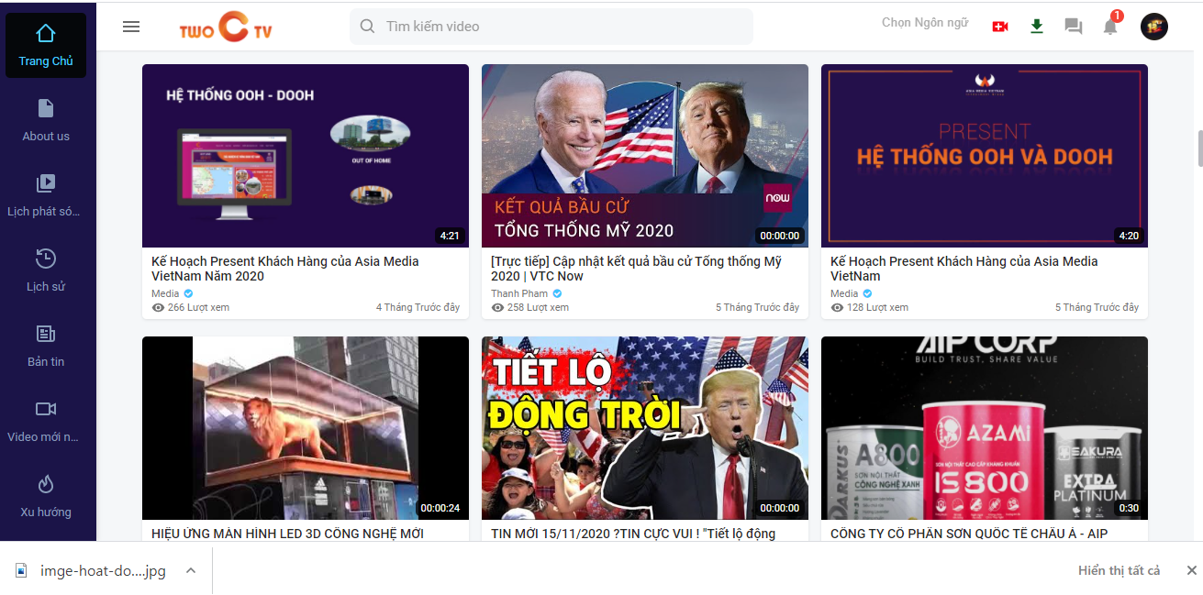Open Xu hướng trending in the sidebar
Viewport: 1203px width, 595px height.
click(46, 496)
